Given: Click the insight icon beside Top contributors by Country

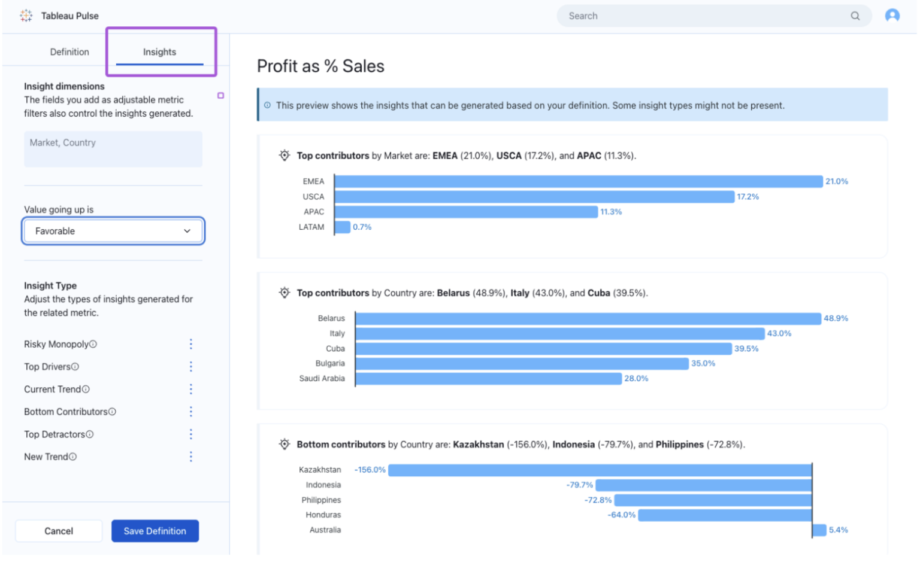Looking at the screenshot, I should click(284, 293).
